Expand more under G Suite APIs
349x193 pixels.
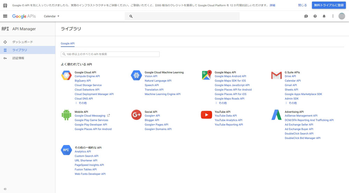(x=291, y=103)
